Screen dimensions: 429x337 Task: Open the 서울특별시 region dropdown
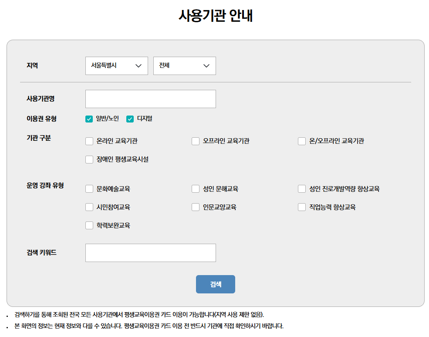(116, 65)
